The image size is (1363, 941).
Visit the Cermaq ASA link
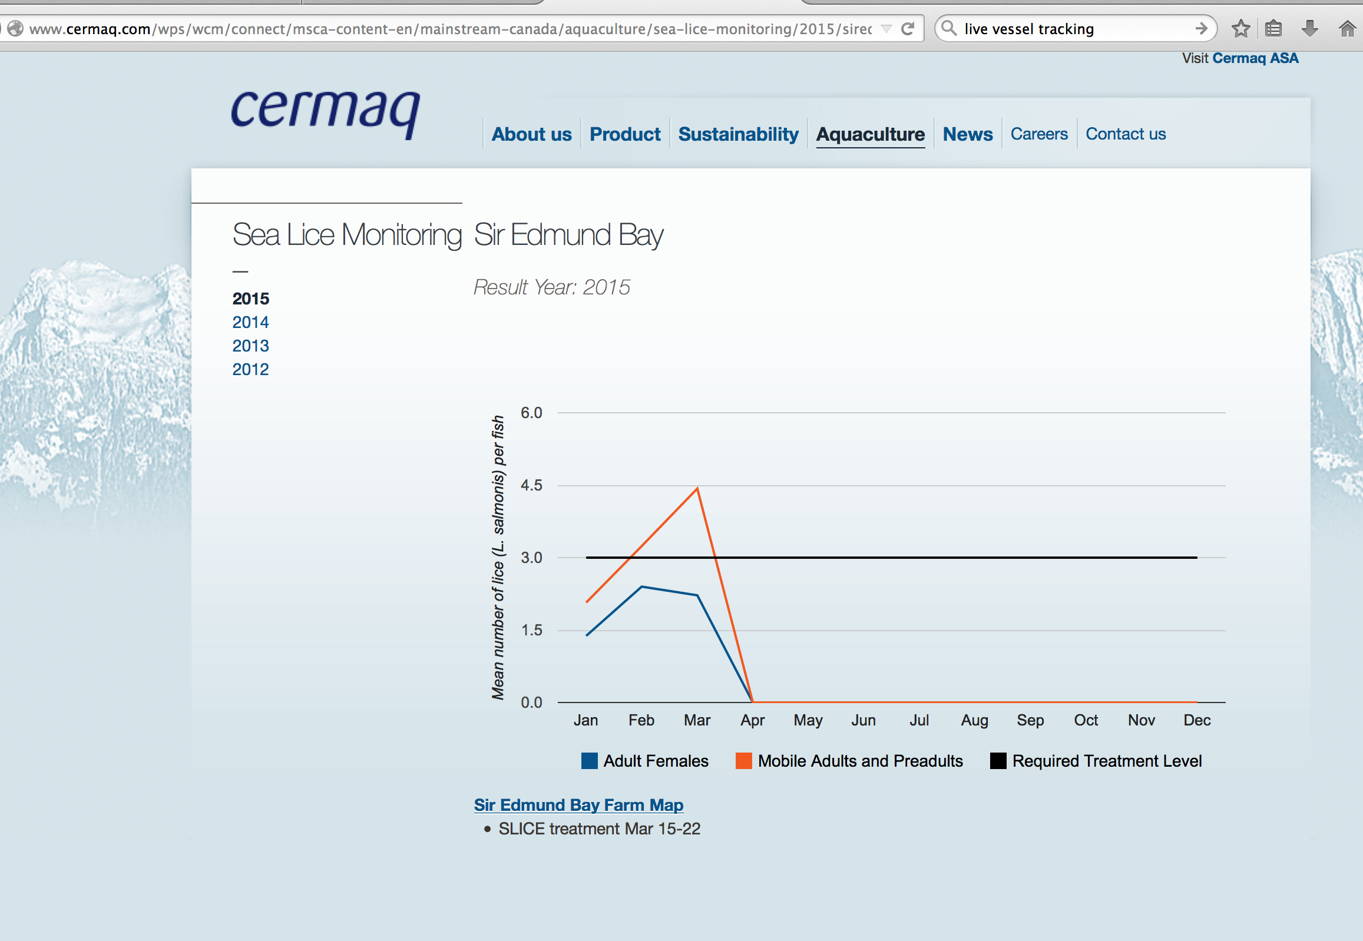pos(1255,58)
